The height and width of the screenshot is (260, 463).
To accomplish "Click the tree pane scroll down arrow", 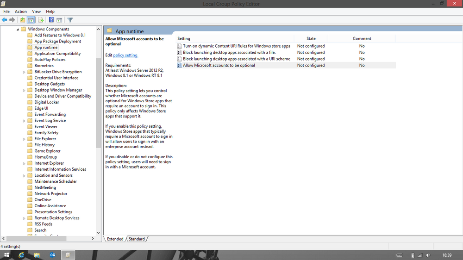I will coord(98,233).
